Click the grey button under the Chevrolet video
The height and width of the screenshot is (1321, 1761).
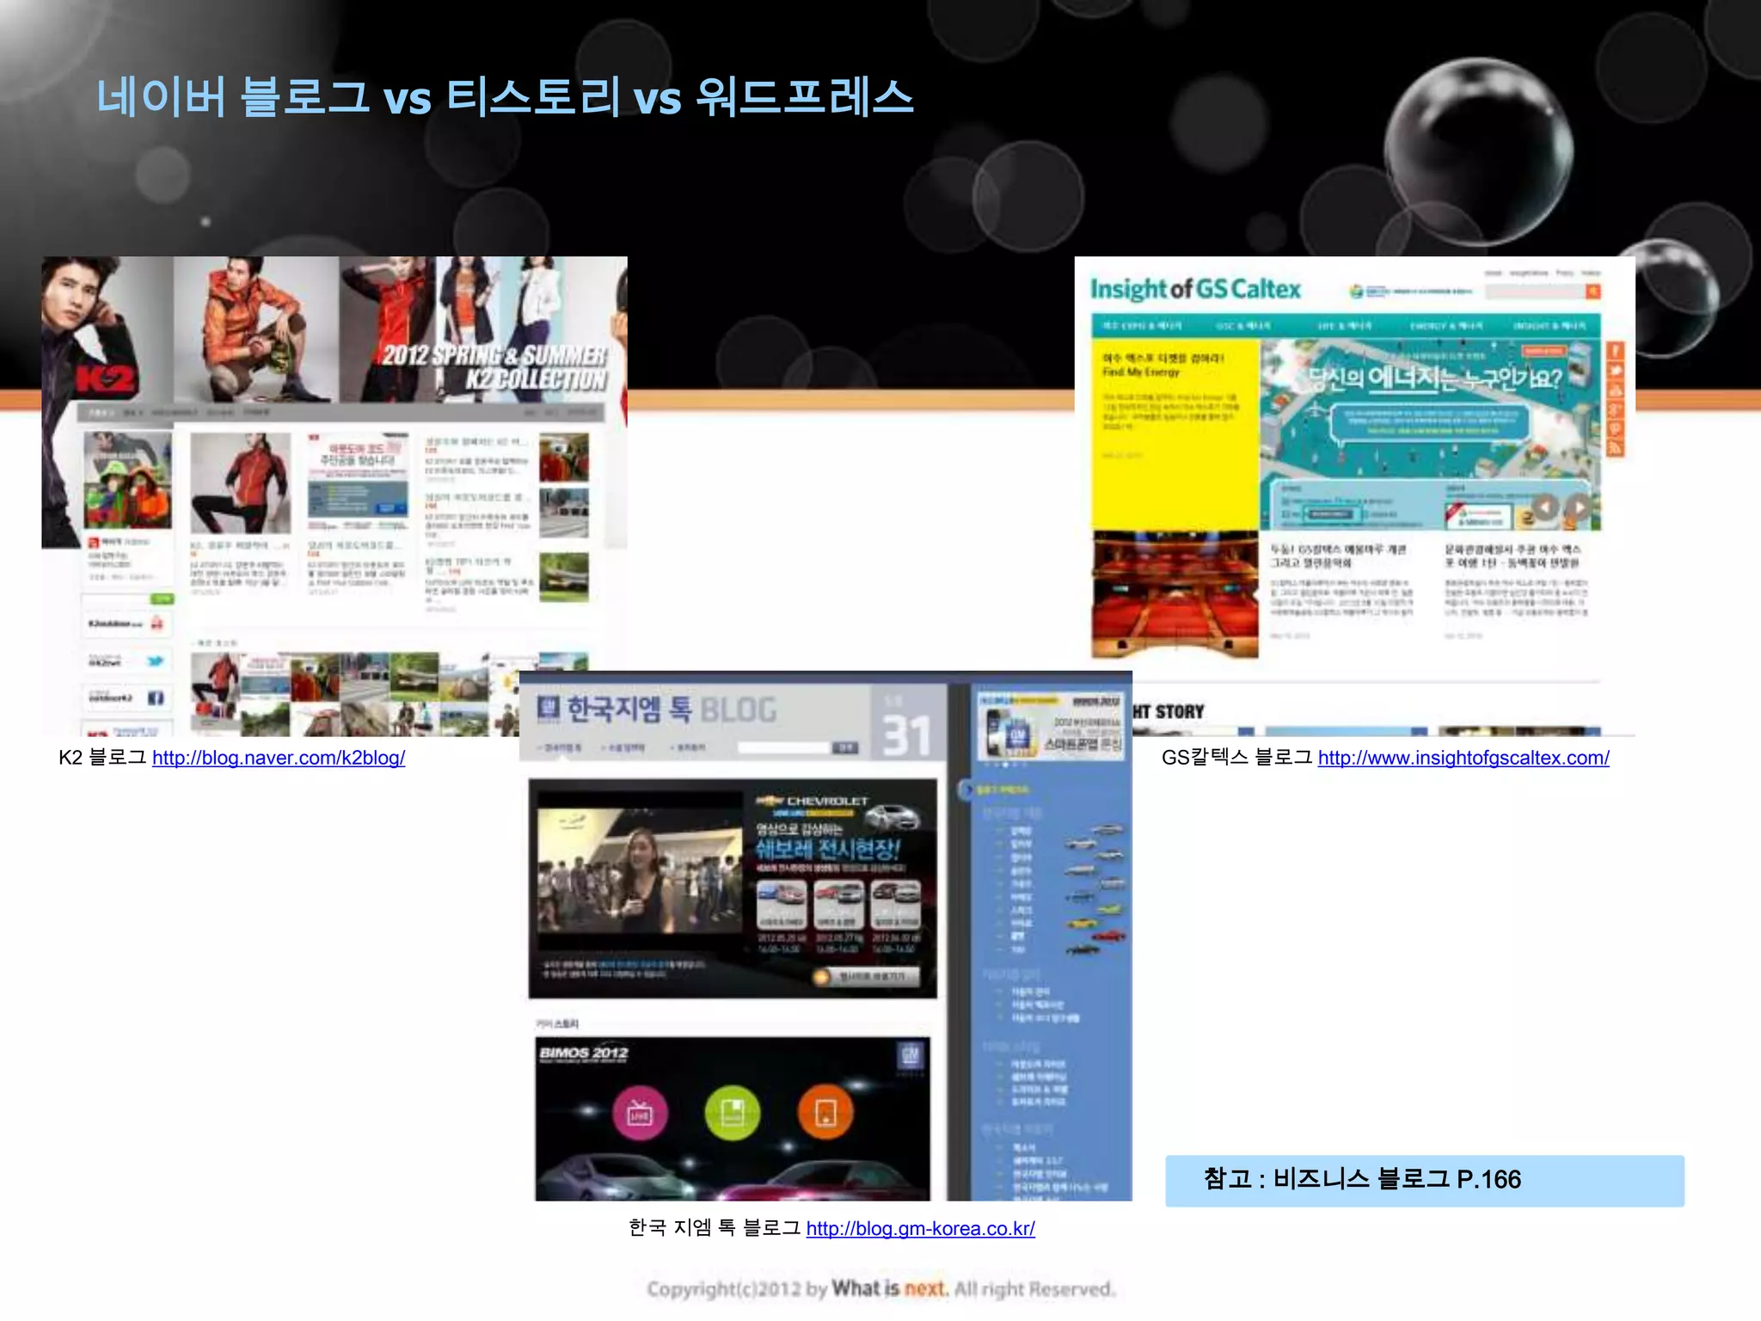(867, 976)
